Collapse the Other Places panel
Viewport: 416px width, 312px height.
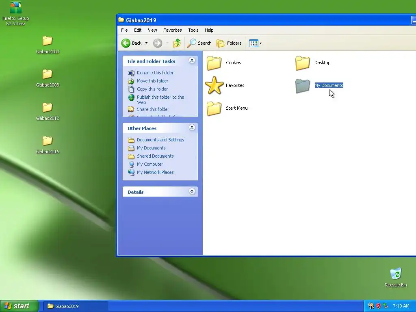tap(192, 128)
